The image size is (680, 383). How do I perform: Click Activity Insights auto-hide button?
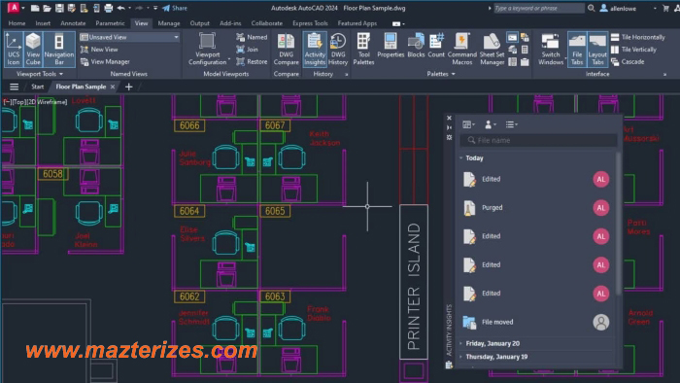point(449,127)
